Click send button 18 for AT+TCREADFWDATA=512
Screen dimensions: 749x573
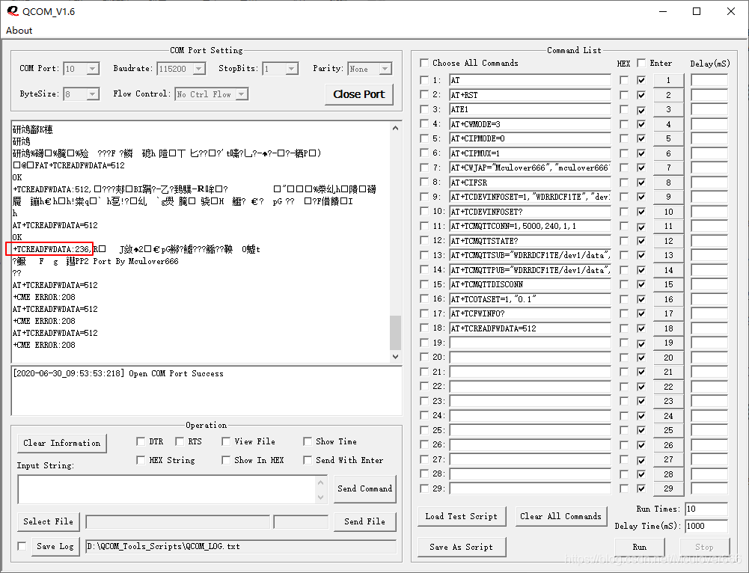click(668, 328)
